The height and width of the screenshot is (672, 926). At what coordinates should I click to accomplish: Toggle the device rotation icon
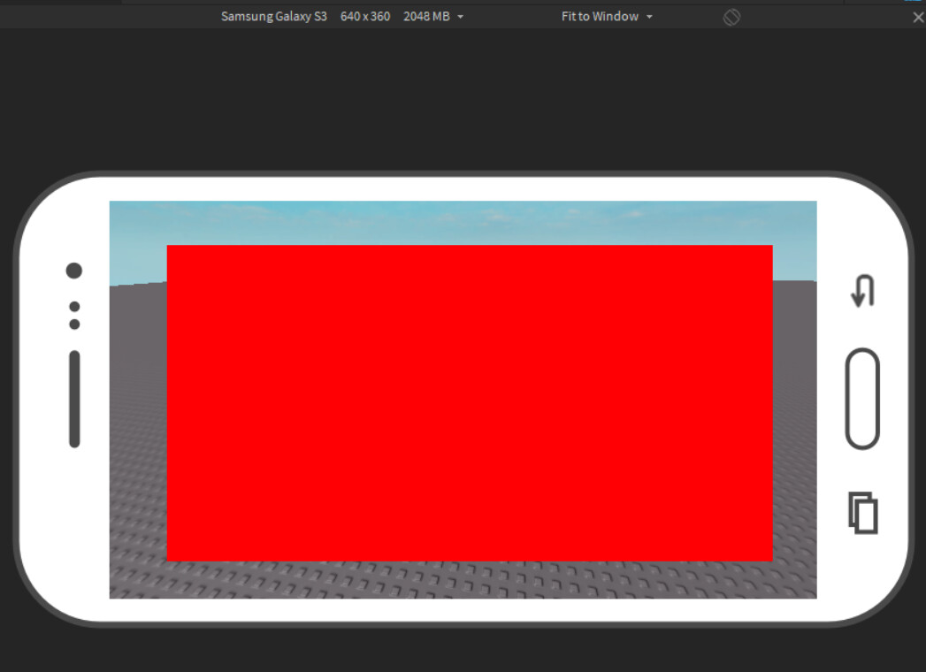pyautogui.click(x=731, y=17)
